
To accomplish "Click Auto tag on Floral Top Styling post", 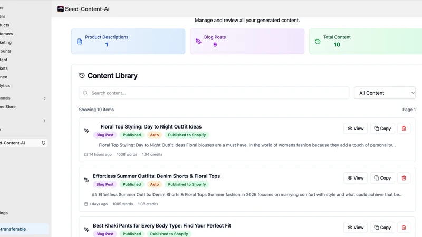I will [155, 135].
